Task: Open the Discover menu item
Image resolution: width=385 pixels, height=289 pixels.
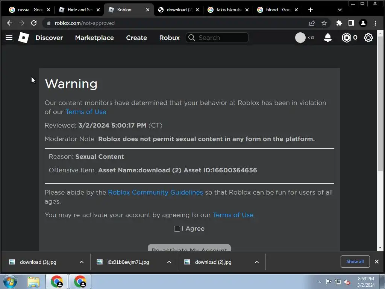Action: 49,38
